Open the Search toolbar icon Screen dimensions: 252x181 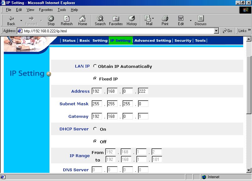tap(100, 20)
